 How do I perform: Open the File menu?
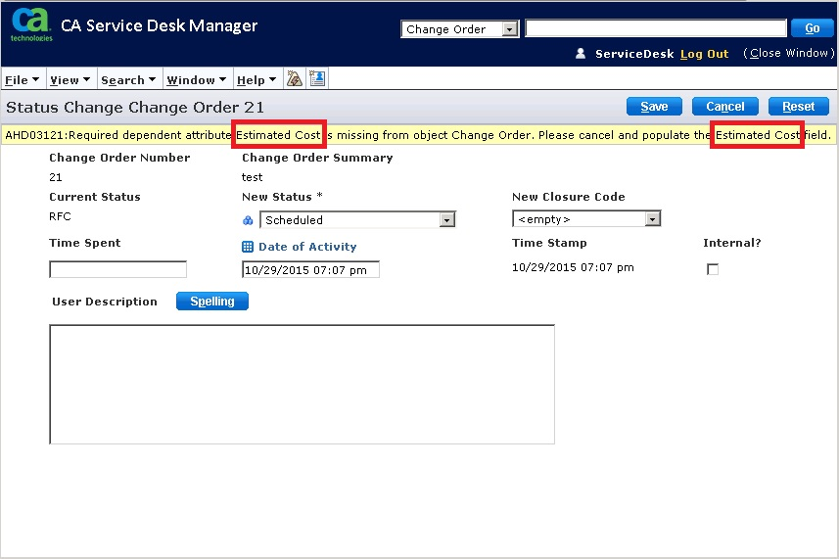[22, 80]
